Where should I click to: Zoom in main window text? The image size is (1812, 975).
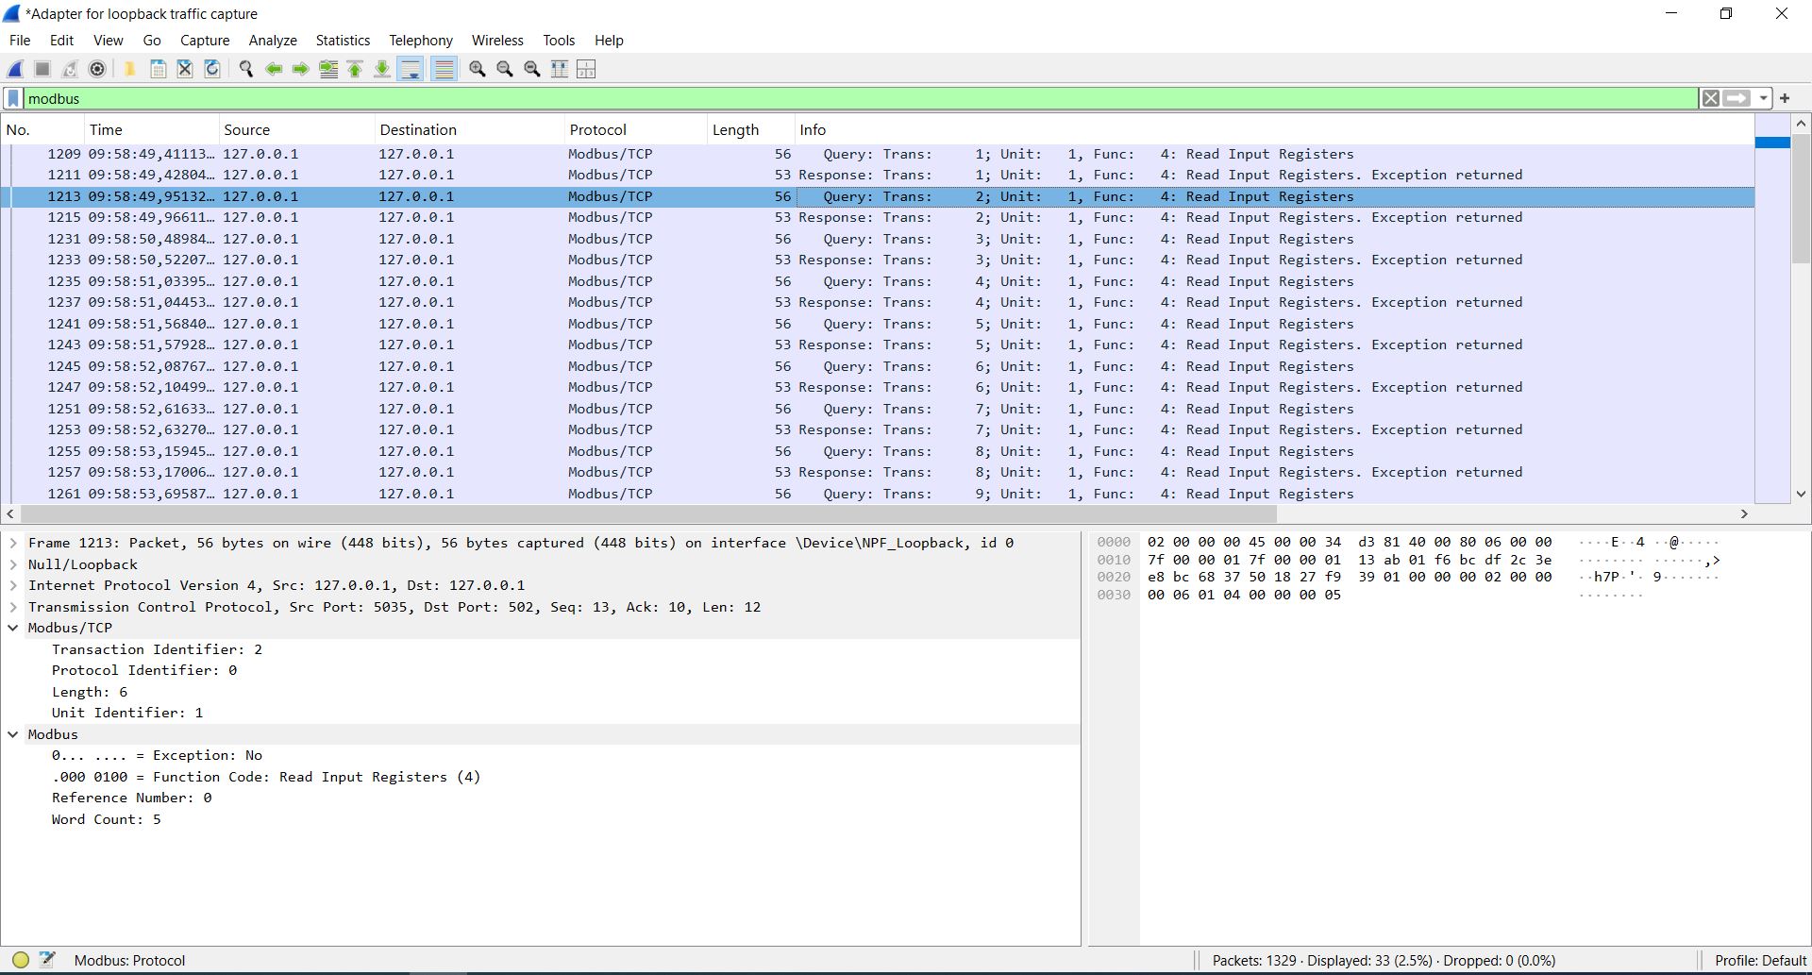click(478, 69)
